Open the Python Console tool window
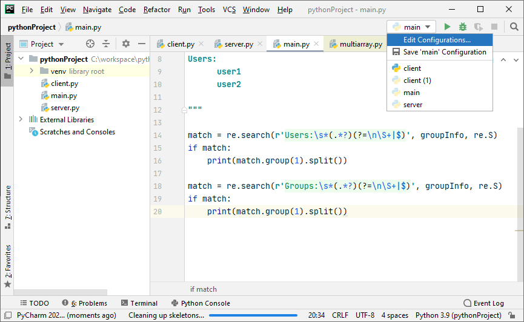 201,303
